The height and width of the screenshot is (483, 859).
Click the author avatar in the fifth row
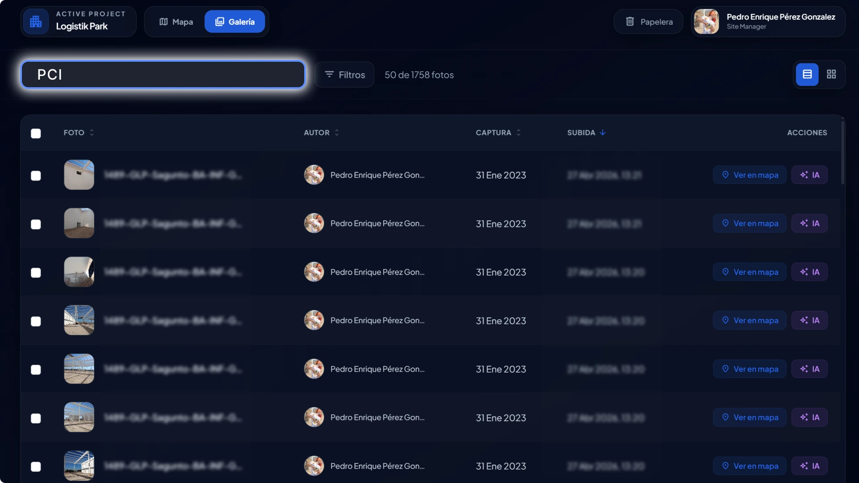(x=314, y=369)
